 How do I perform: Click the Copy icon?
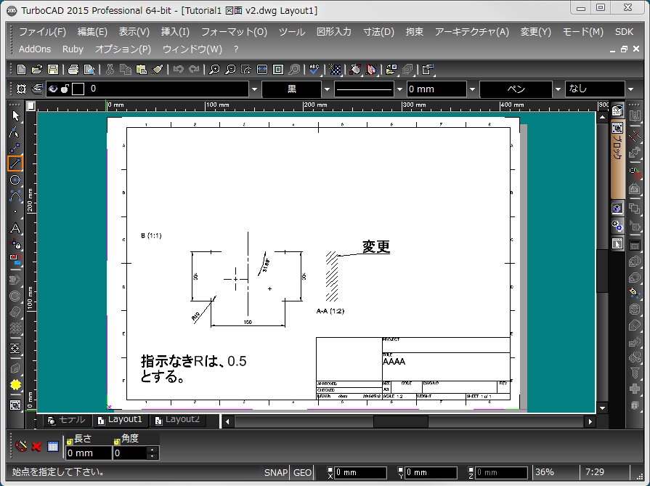[x=125, y=70]
